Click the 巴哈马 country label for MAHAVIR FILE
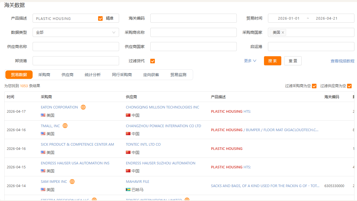Image resolution: width=357 pixels, height=201 pixels. 138,189
